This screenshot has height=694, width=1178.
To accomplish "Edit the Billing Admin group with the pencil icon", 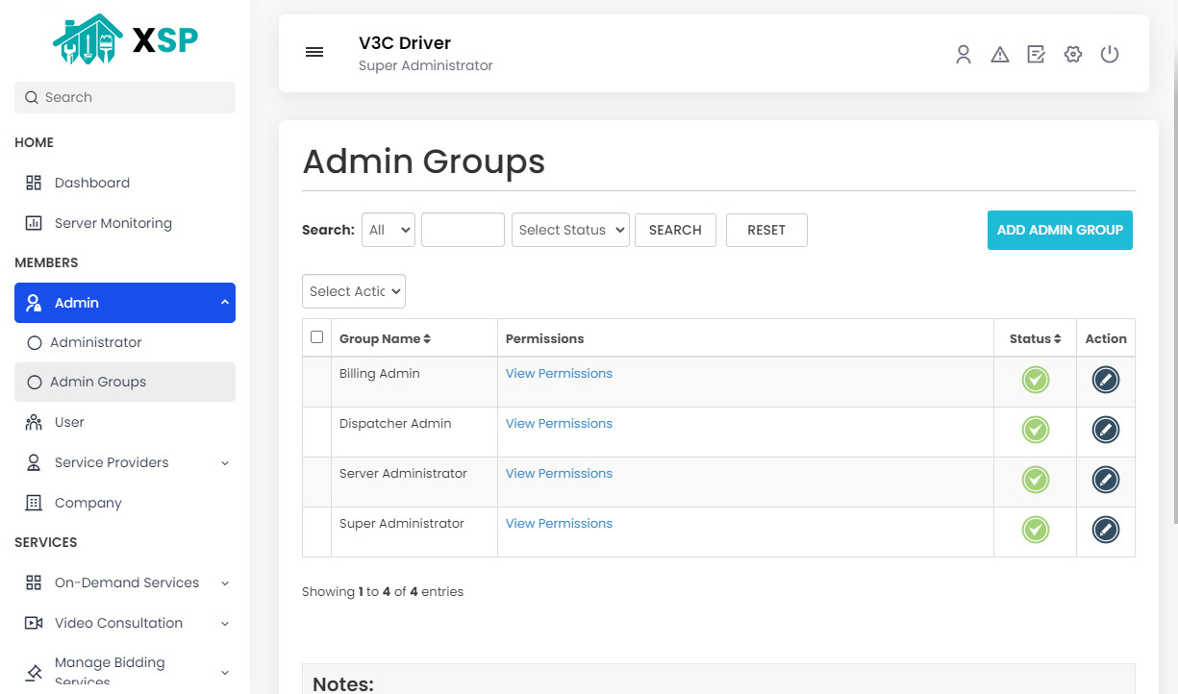I will pos(1106,380).
